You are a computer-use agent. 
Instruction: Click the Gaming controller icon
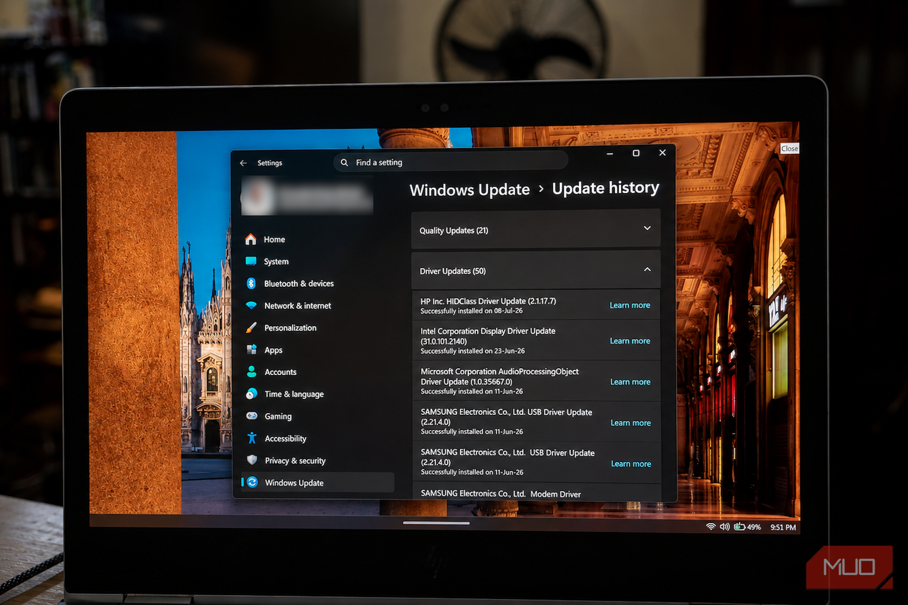pos(252,416)
